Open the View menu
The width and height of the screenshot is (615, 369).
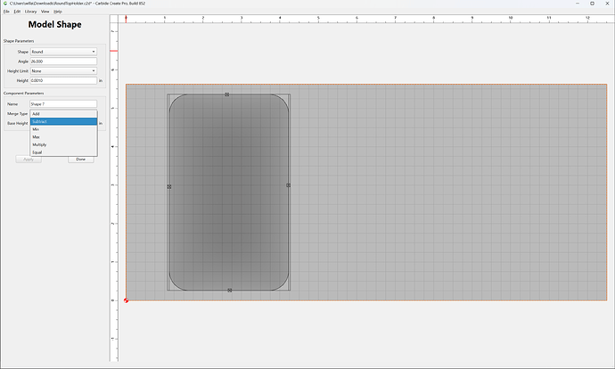[45, 12]
